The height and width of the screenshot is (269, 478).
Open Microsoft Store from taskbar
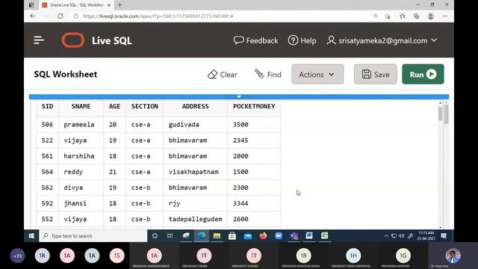(x=232, y=236)
